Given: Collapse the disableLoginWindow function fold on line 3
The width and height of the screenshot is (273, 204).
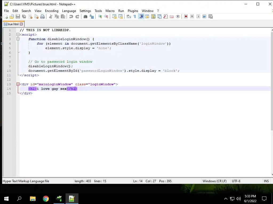Looking at the screenshot, I should coord(18,39).
